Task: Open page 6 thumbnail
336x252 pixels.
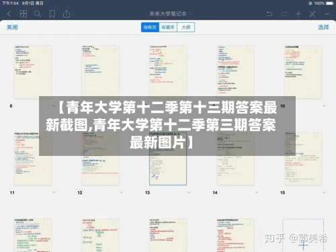Action: (x=33, y=72)
